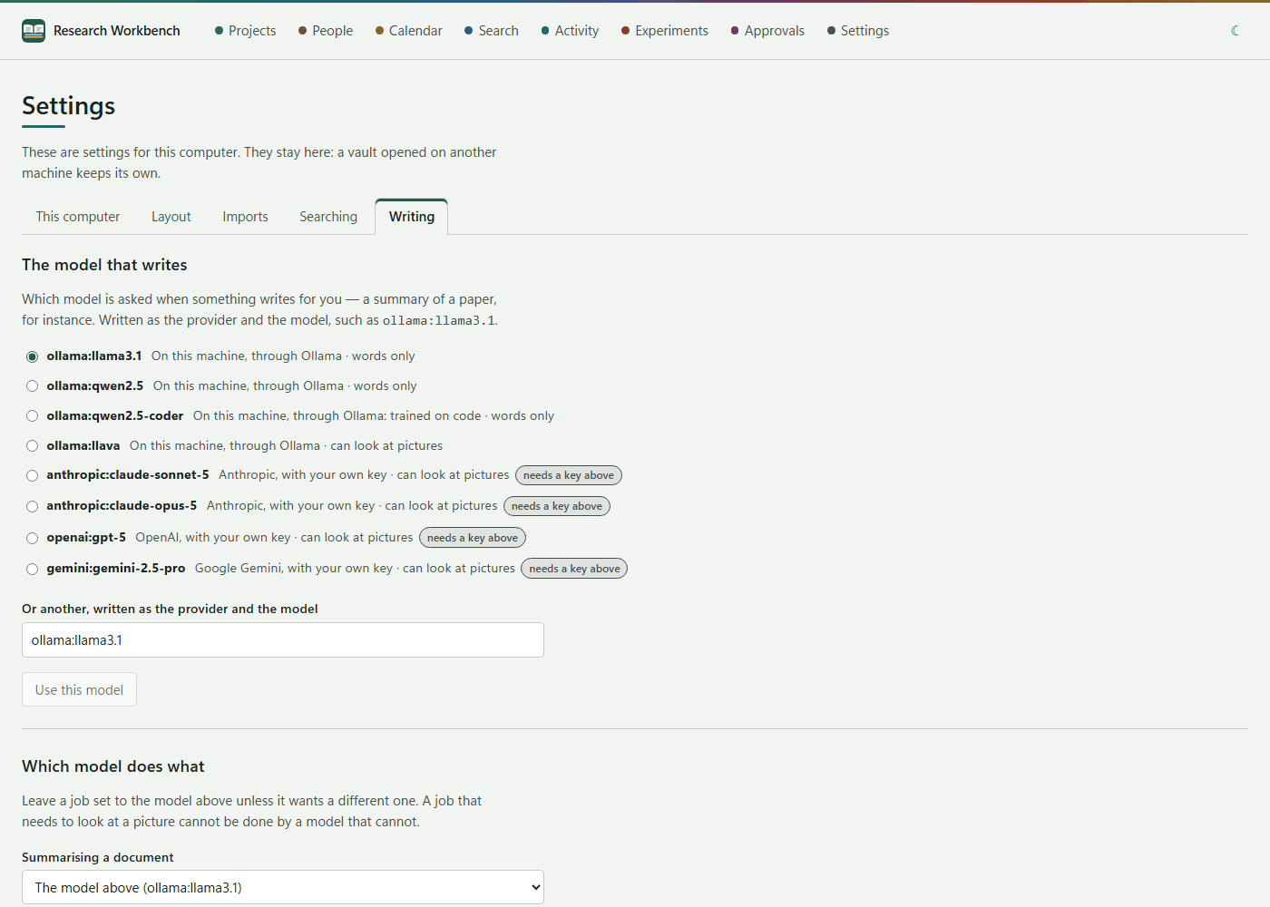Image resolution: width=1270 pixels, height=907 pixels.
Task: Choose the openai:gpt-5 model option
Action: (x=33, y=538)
